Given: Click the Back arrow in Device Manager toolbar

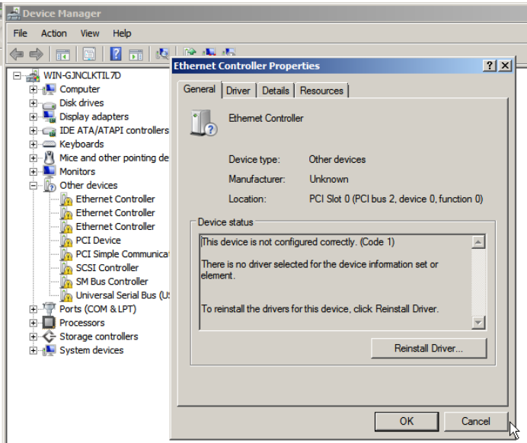Looking at the screenshot, I should point(17,54).
